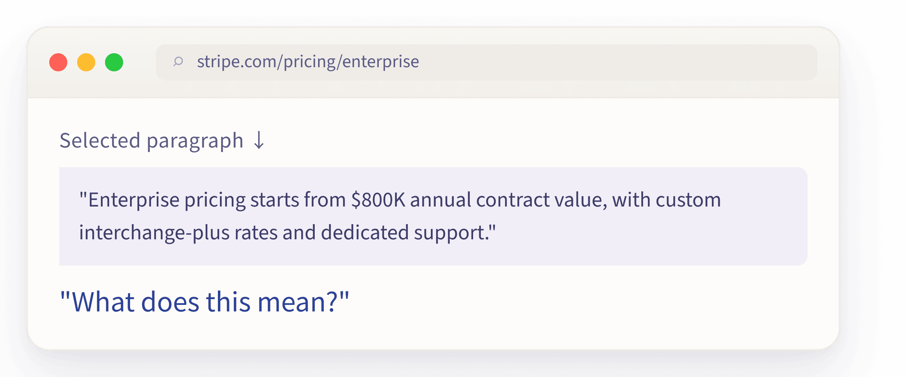This screenshot has height=377, width=906.
Task: Click the red close window button
Action: point(58,62)
